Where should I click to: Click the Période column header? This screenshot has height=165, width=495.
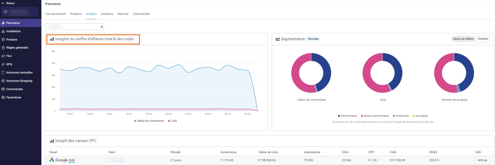[x=175, y=152]
